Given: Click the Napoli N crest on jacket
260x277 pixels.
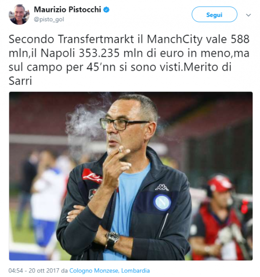Looking at the screenshot, I should pos(162,203).
